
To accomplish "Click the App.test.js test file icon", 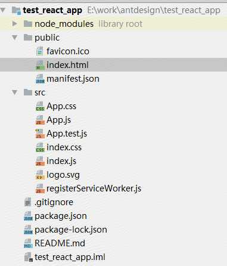I will [40, 134].
